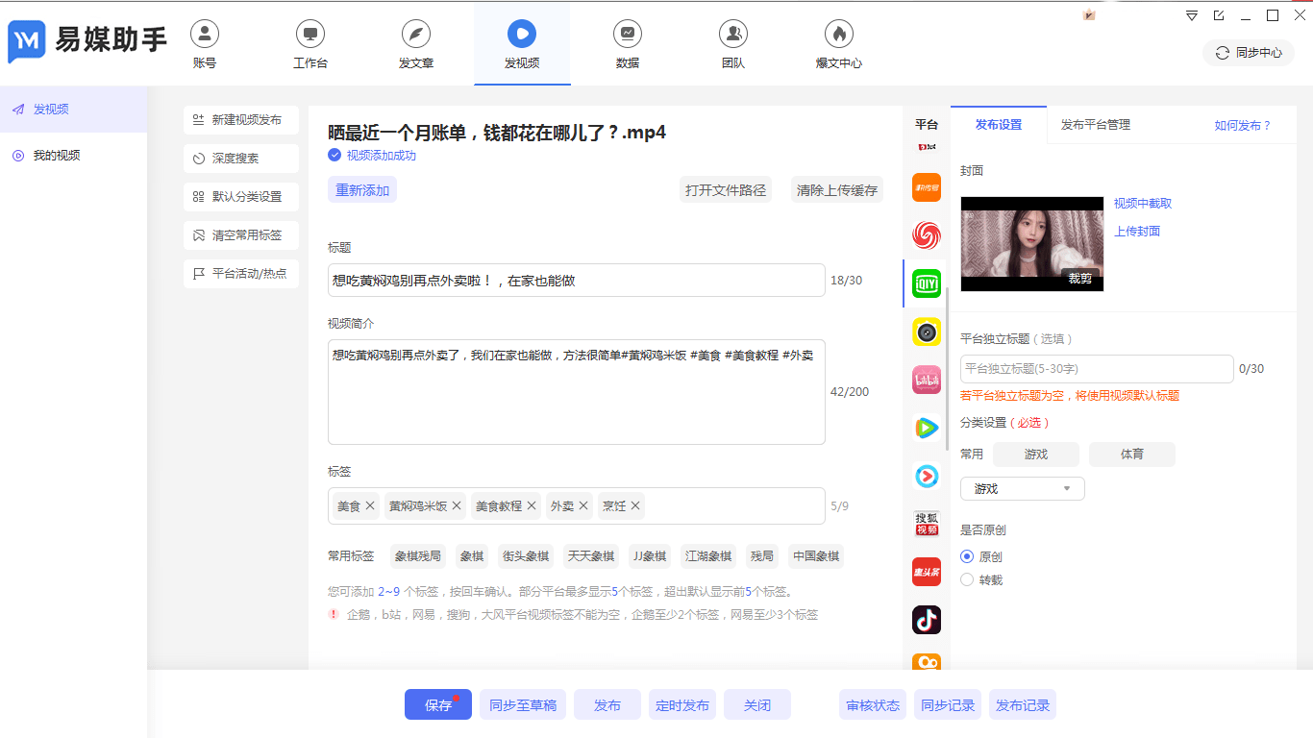Screen dimensions: 1313x738
Task: Open the 发文章 article publishing section
Action: coord(415,44)
